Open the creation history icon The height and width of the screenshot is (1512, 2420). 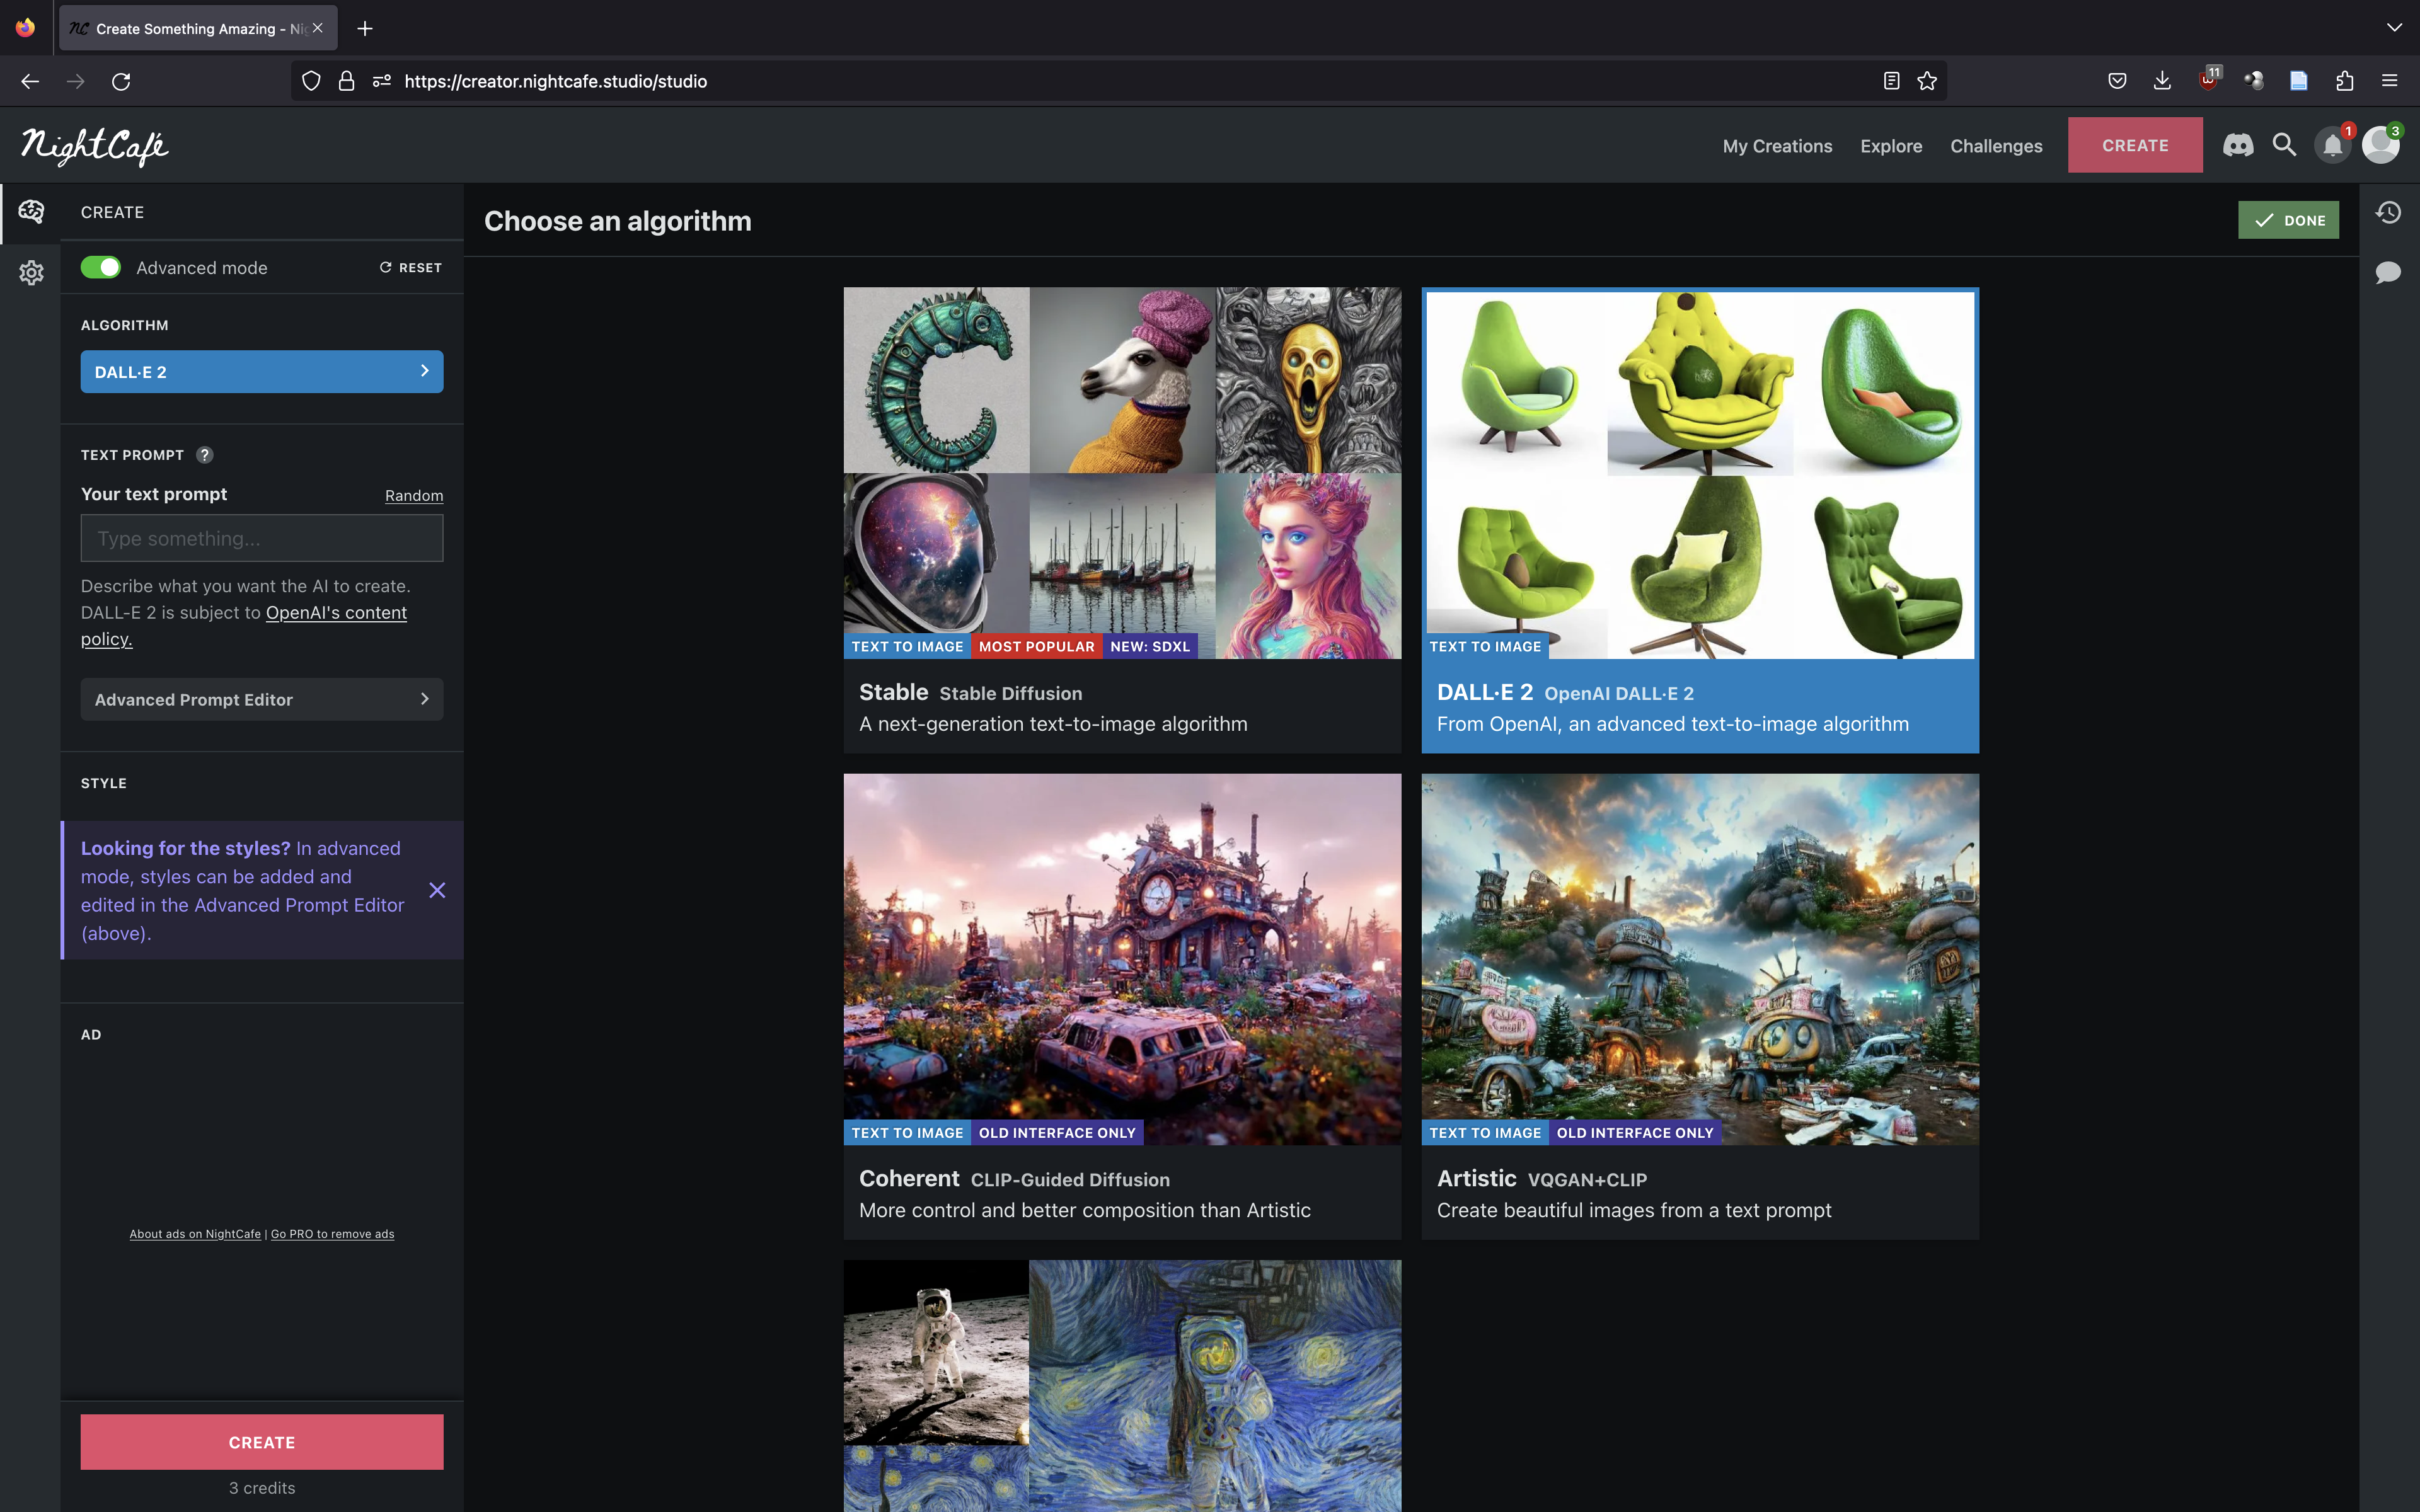2389,213
